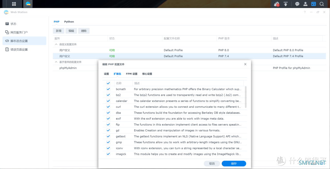Open the 核心设置 tab
Image resolution: width=330 pixels, height=169 pixels.
point(147,74)
